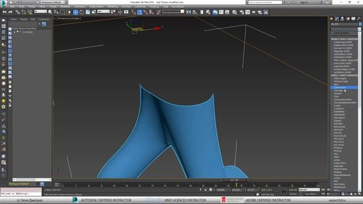Choose Camera Map (WSM) modifier
Viewport: 363px width, 204px height.
click(343, 42)
